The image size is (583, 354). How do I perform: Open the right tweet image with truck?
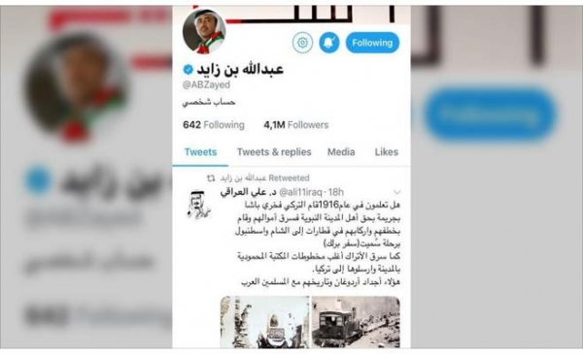(356, 322)
